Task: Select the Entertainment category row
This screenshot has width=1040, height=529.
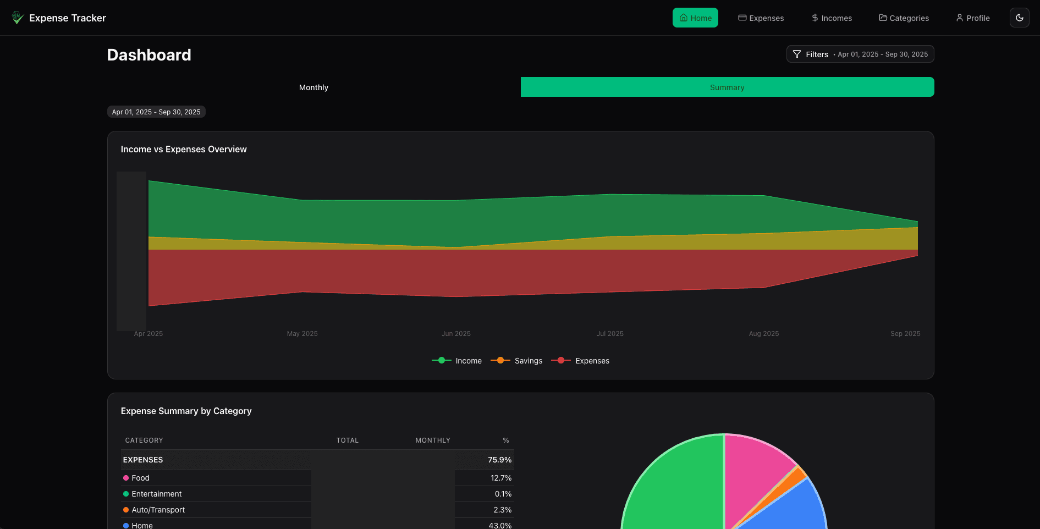Action: [317, 494]
